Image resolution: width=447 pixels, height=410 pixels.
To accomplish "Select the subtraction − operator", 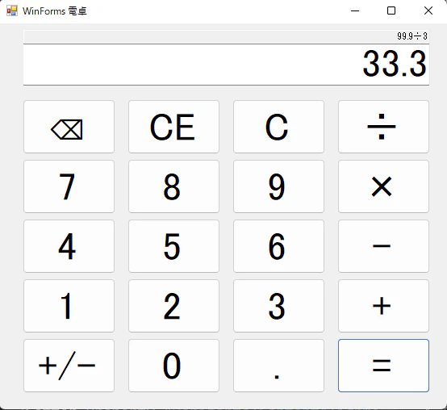I will pyautogui.click(x=383, y=246).
